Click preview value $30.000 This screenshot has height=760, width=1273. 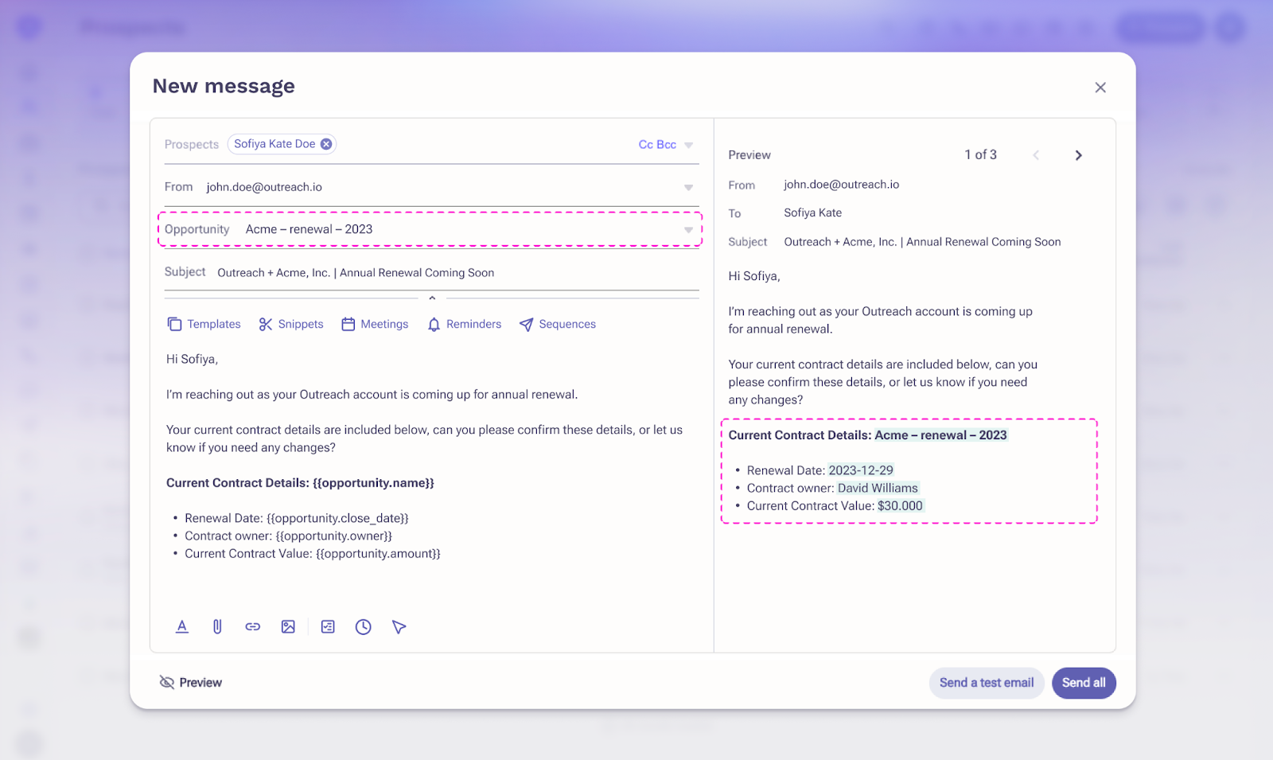[900, 506]
